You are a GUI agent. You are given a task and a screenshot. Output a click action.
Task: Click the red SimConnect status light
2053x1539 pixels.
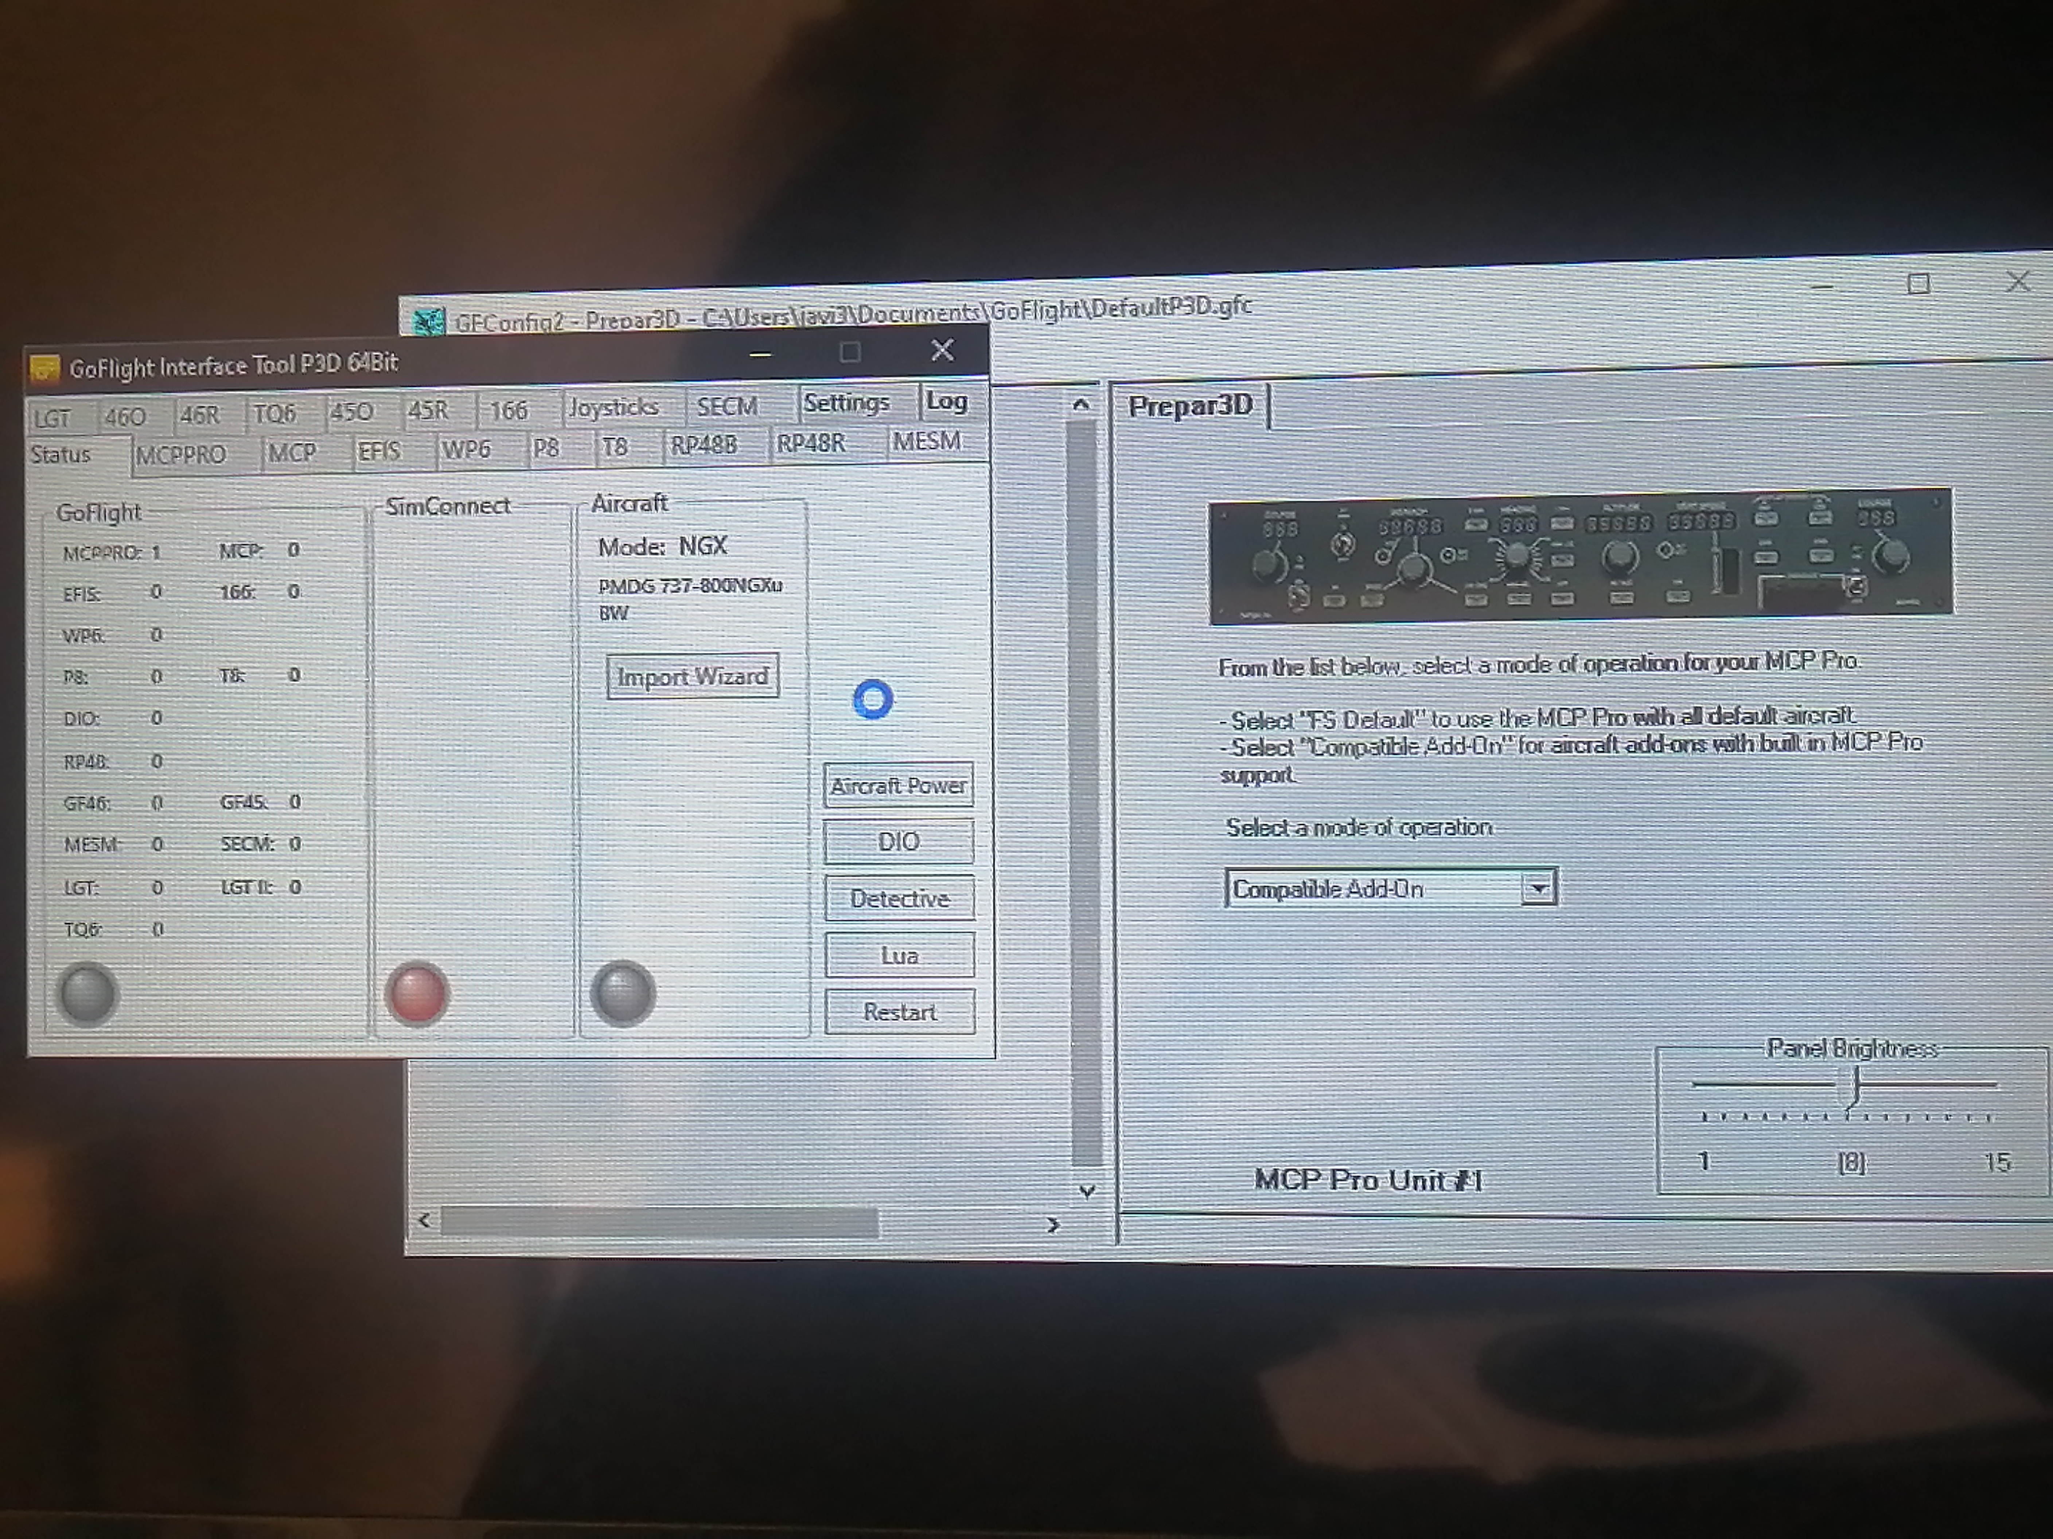(x=418, y=994)
